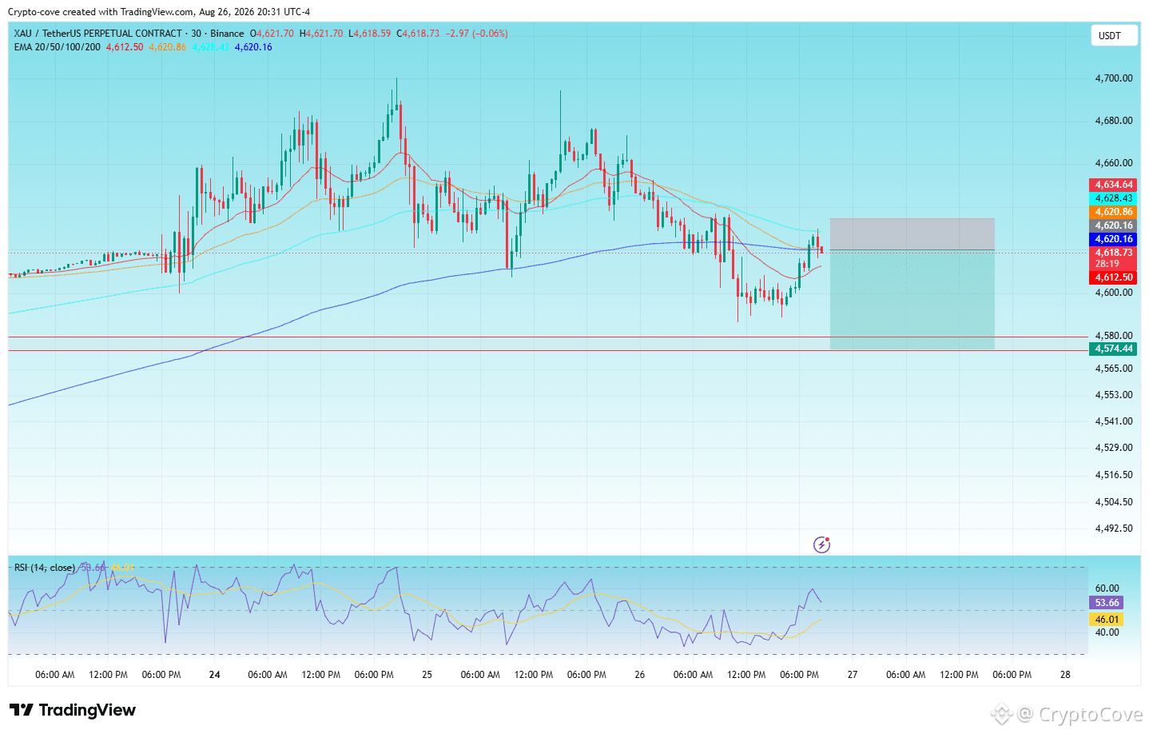Click cyan 4,628.43 value in the EMA legend

pyautogui.click(x=210, y=47)
